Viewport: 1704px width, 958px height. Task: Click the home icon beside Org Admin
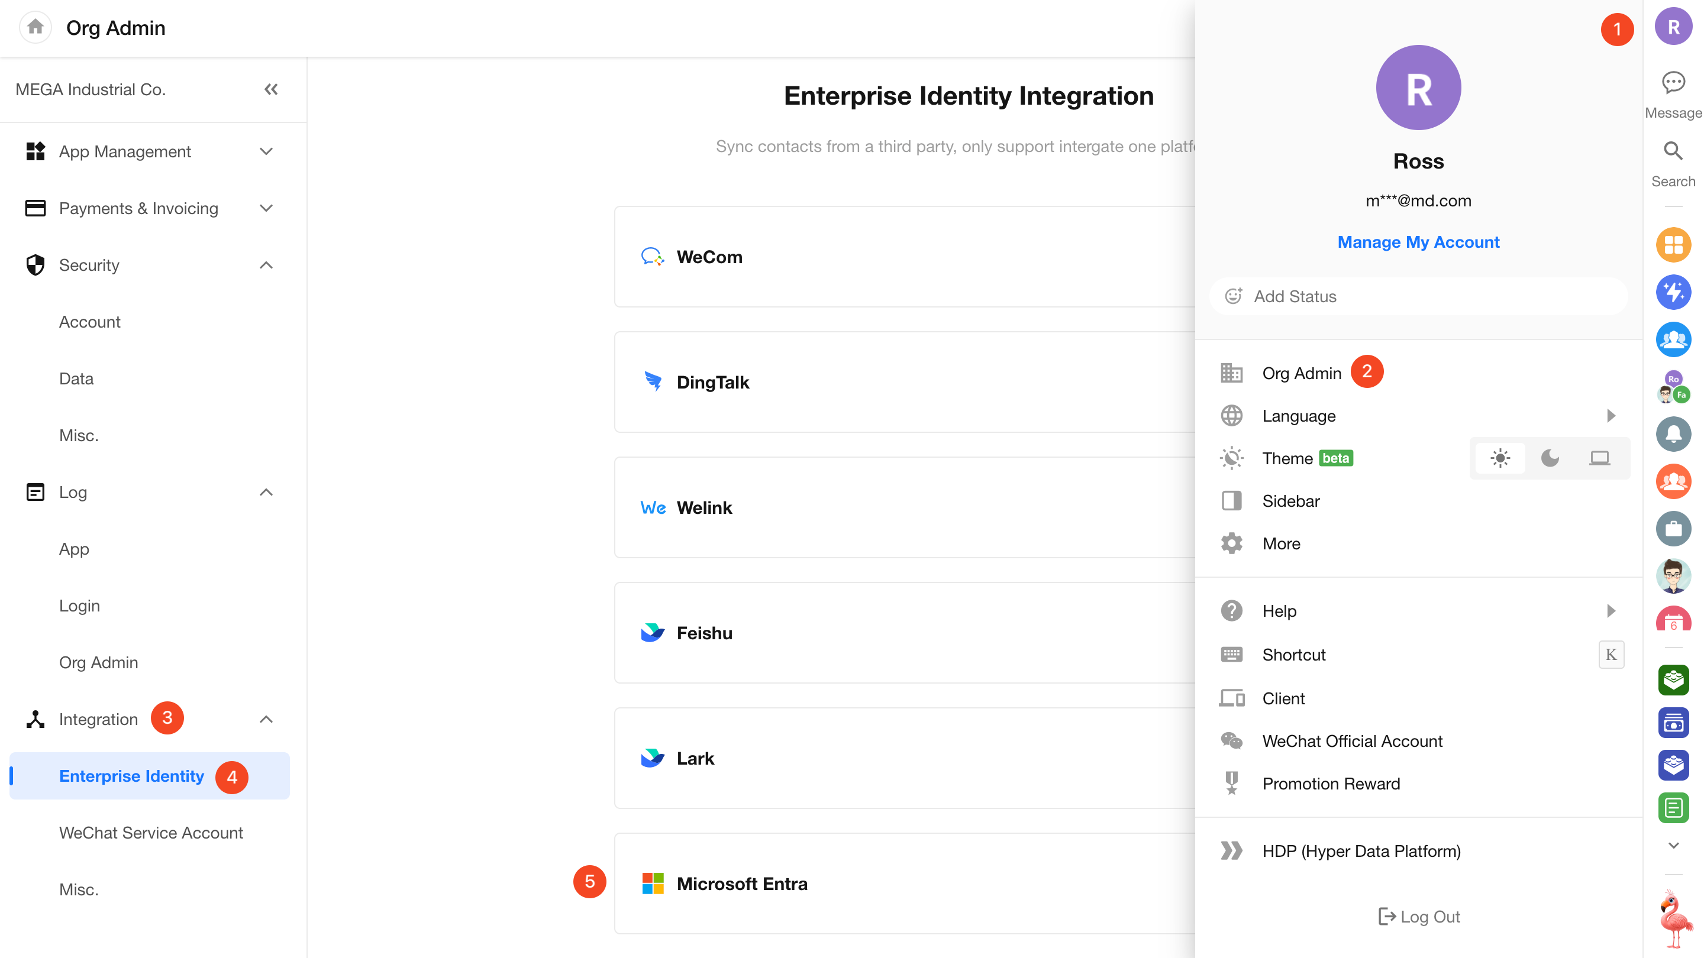pos(35,27)
